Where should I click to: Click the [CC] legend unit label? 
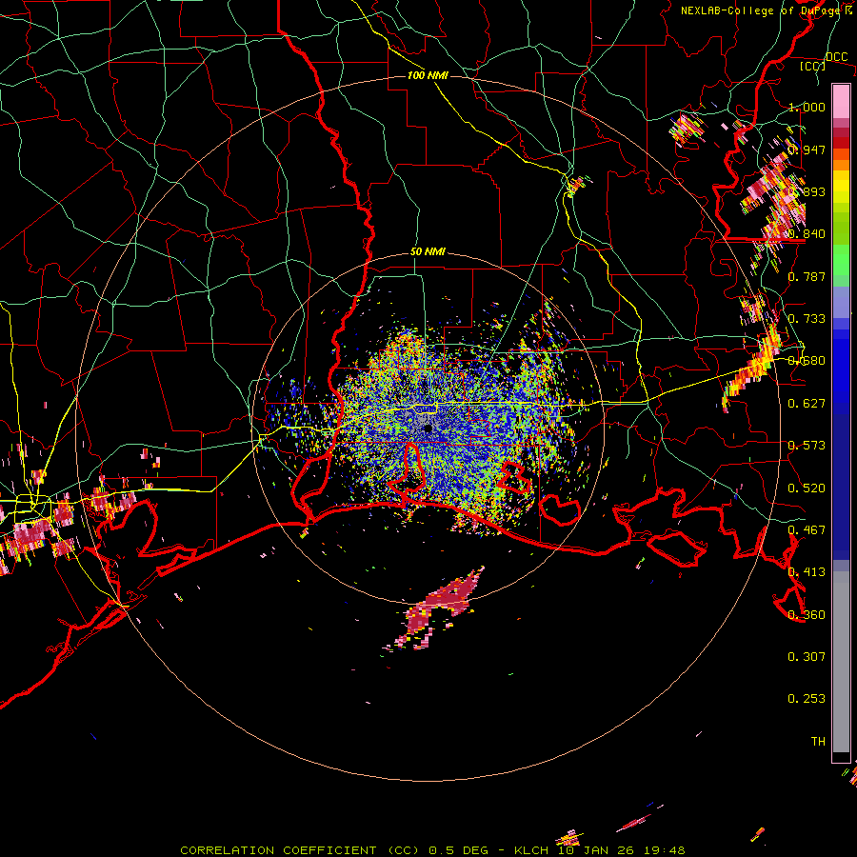(812, 66)
